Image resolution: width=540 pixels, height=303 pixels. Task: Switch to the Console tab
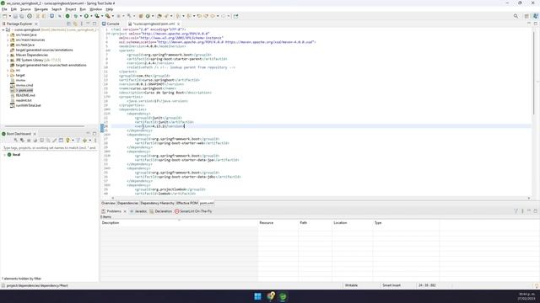(111, 24)
